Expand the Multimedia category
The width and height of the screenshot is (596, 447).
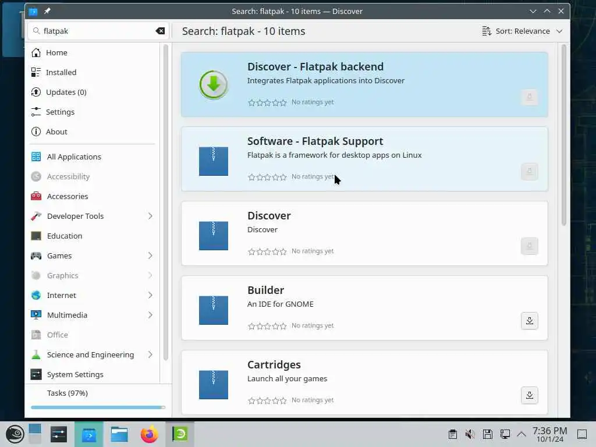pyautogui.click(x=150, y=315)
